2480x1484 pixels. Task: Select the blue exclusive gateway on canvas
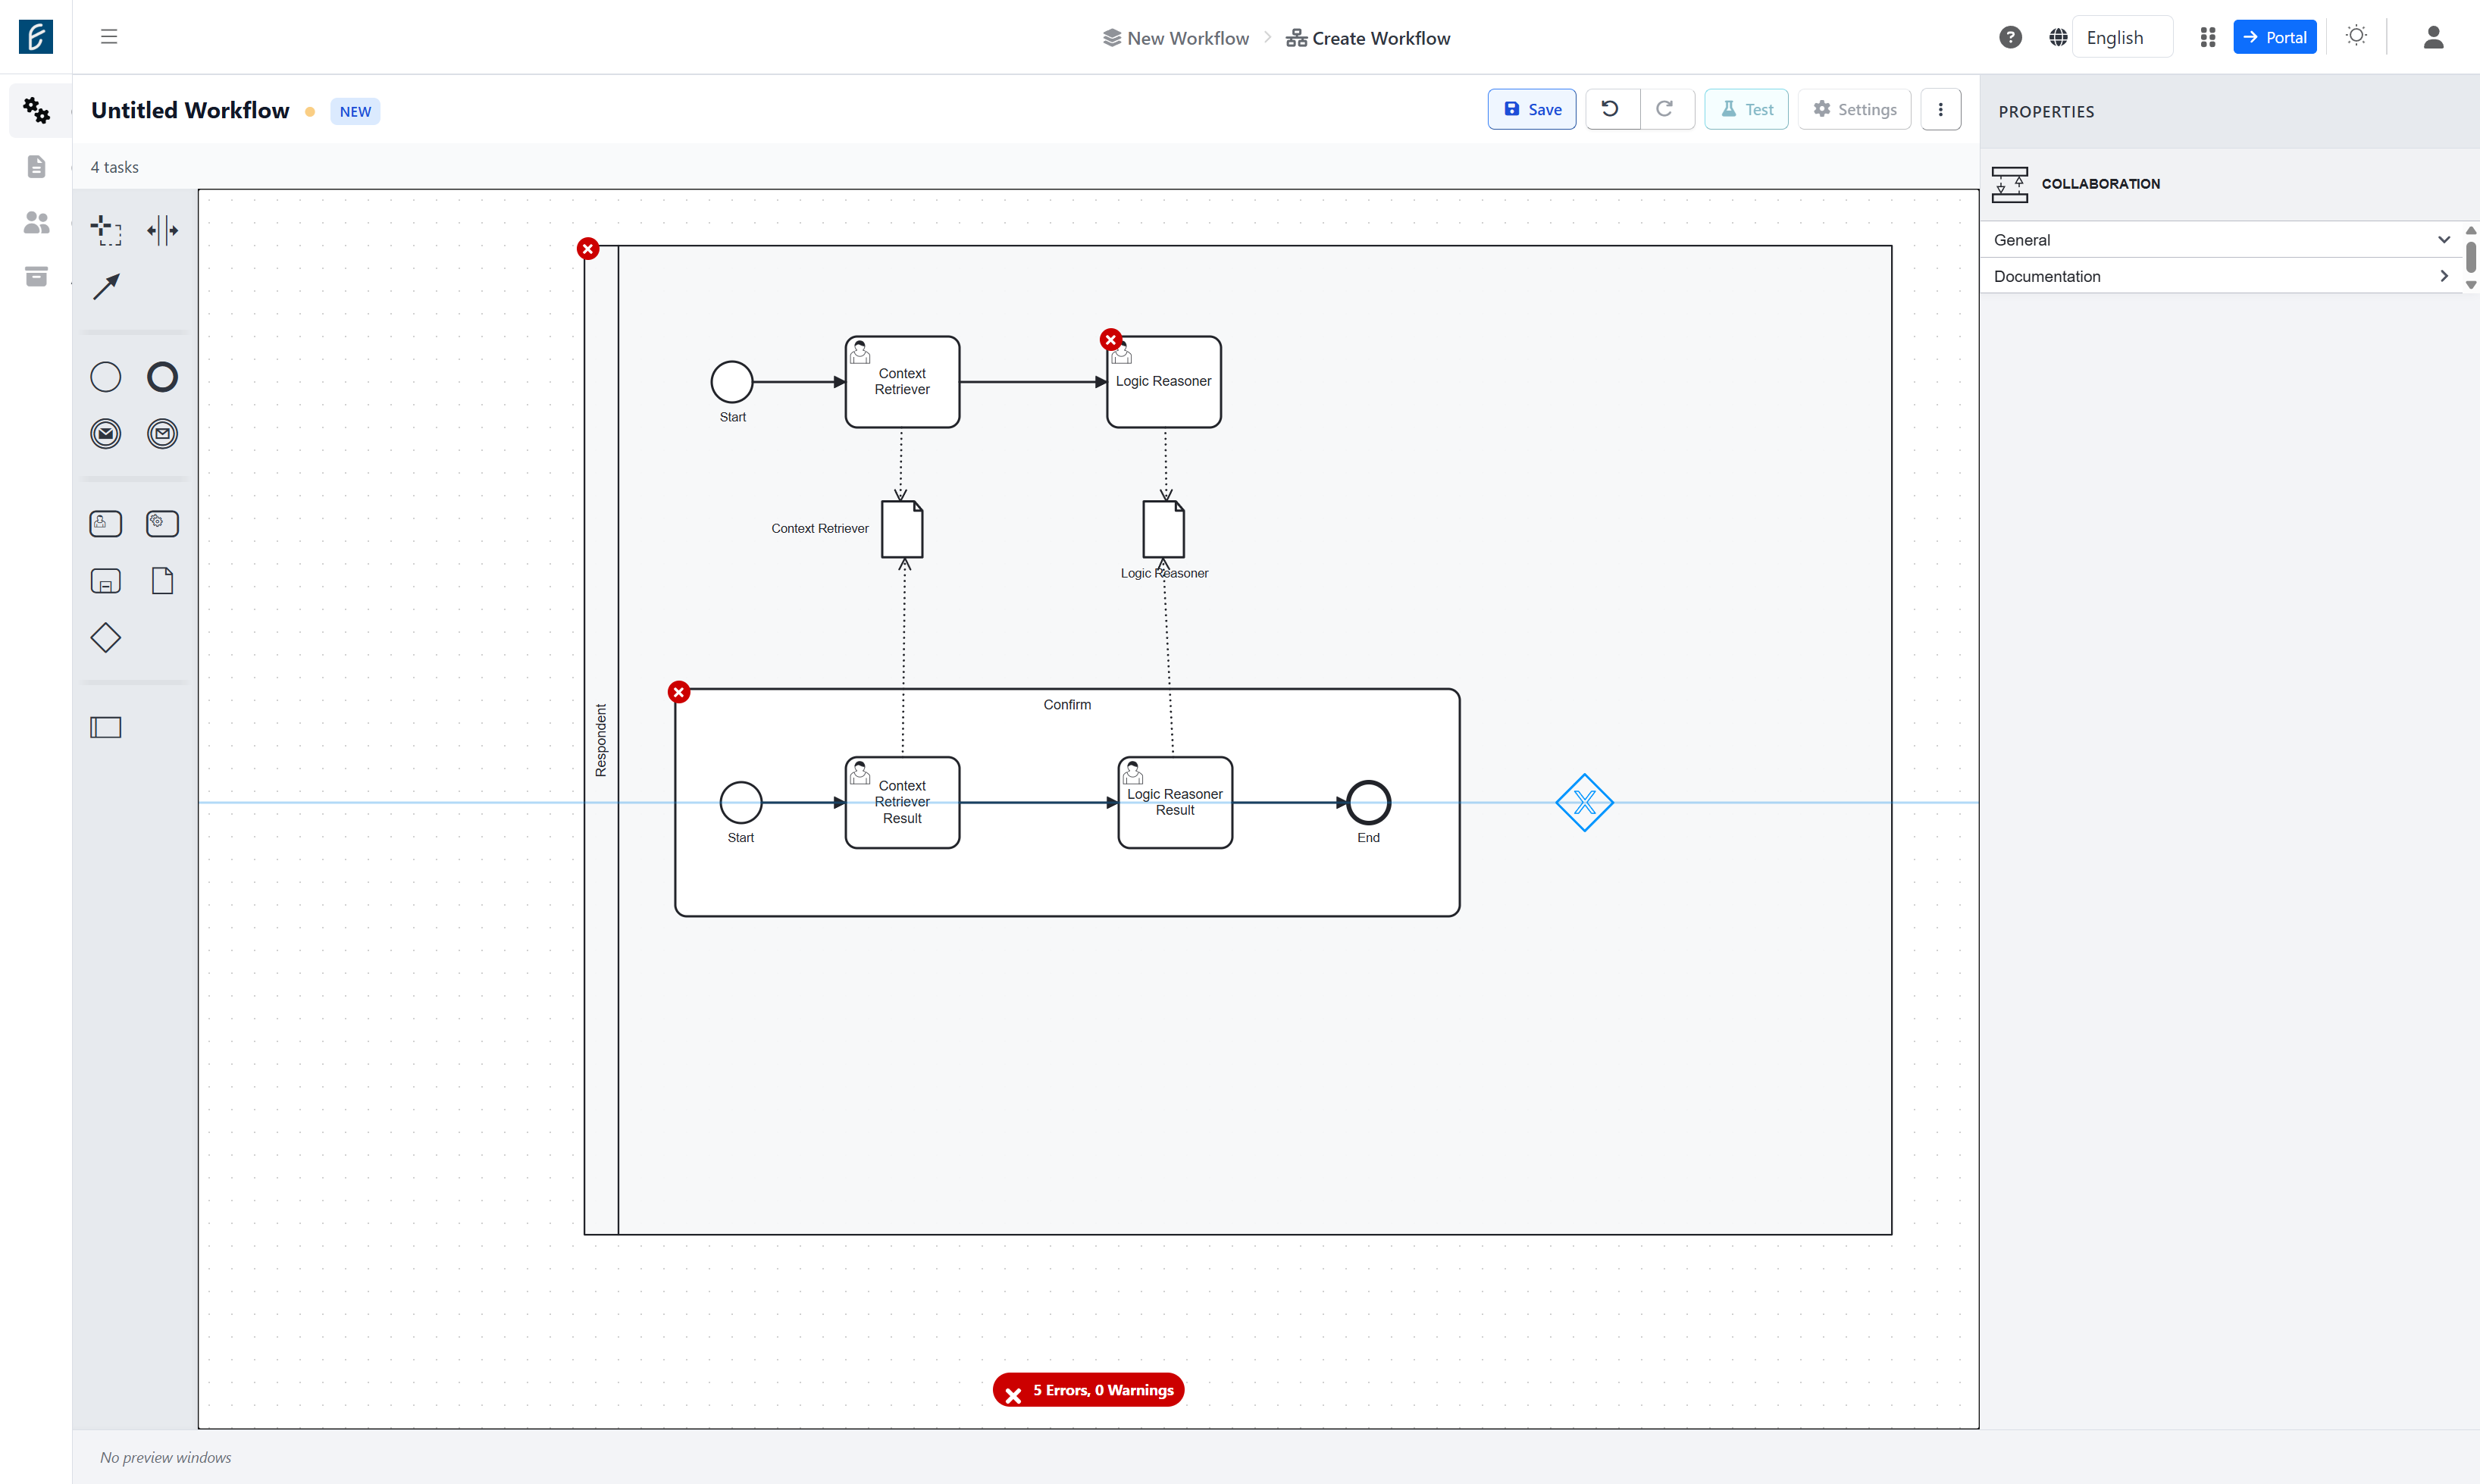click(x=1585, y=802)
